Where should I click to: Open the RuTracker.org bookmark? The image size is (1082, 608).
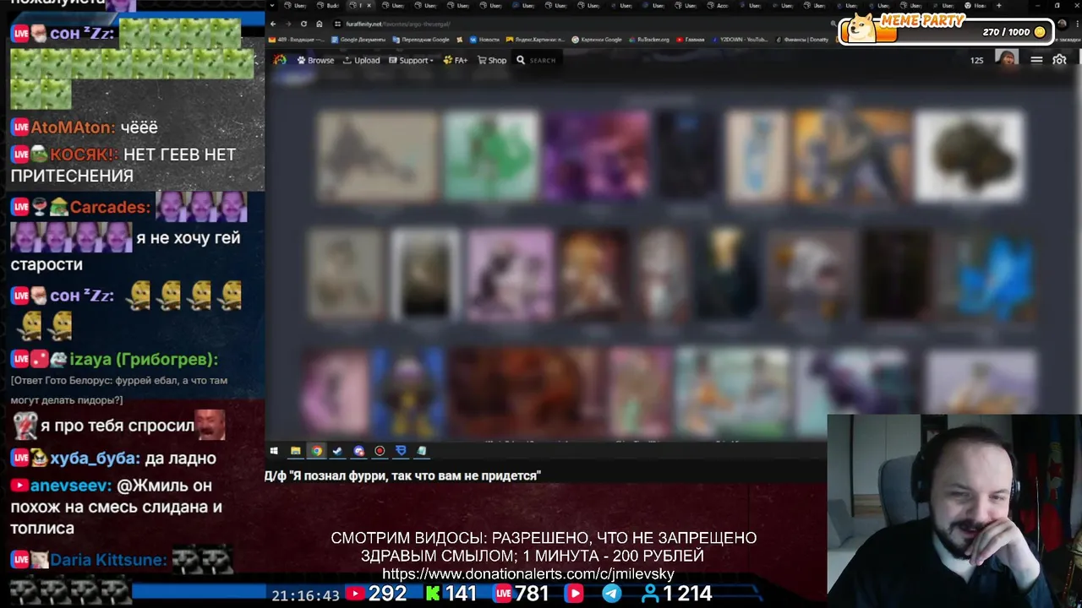(x=648, y=40)
